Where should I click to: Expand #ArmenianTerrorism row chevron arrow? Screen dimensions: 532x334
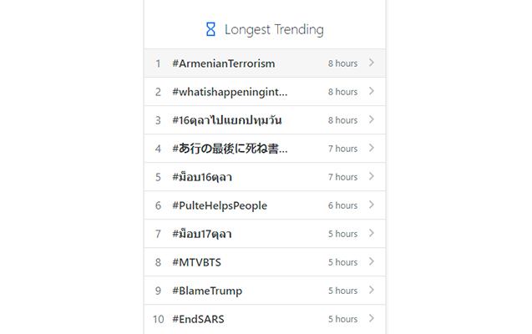[372, 63]
